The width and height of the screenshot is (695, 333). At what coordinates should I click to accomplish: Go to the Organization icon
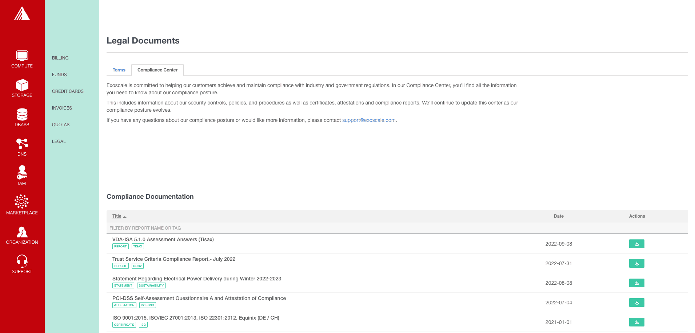click(x=22, y=232)
